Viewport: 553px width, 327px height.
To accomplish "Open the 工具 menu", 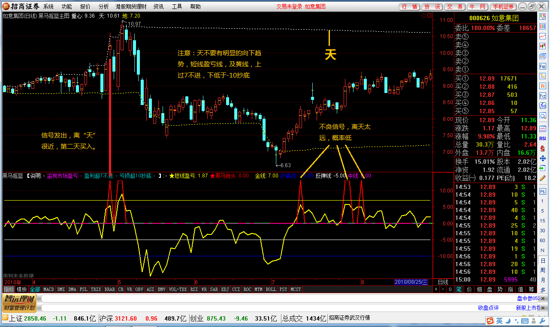I will 177,6.
